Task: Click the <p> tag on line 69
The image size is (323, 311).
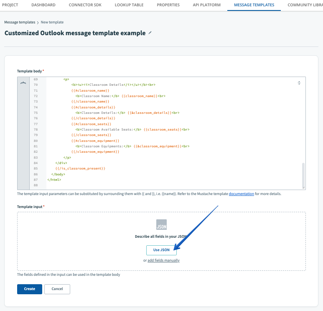Action: pyautogui.click(x=66, y=79)
